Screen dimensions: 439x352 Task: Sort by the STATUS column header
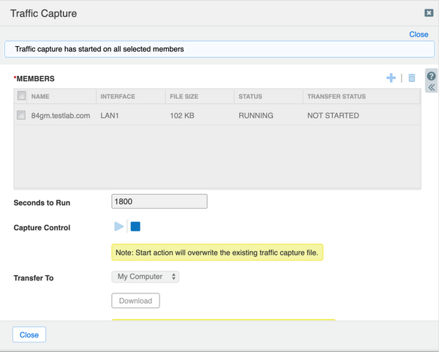coord(269,97)
